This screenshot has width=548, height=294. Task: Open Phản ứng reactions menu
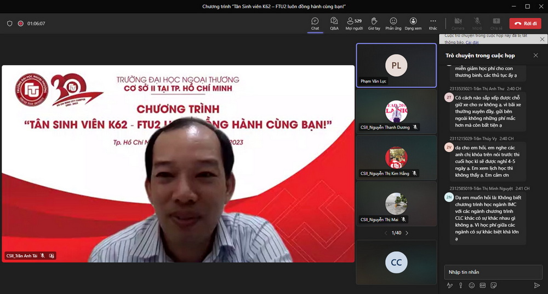point(393,23)
